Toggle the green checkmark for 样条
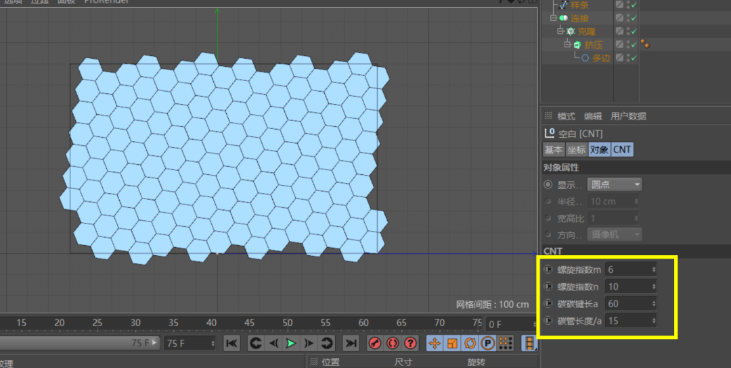Image resolution: width=731 pixels, height=368 pixels. (634, 5)
